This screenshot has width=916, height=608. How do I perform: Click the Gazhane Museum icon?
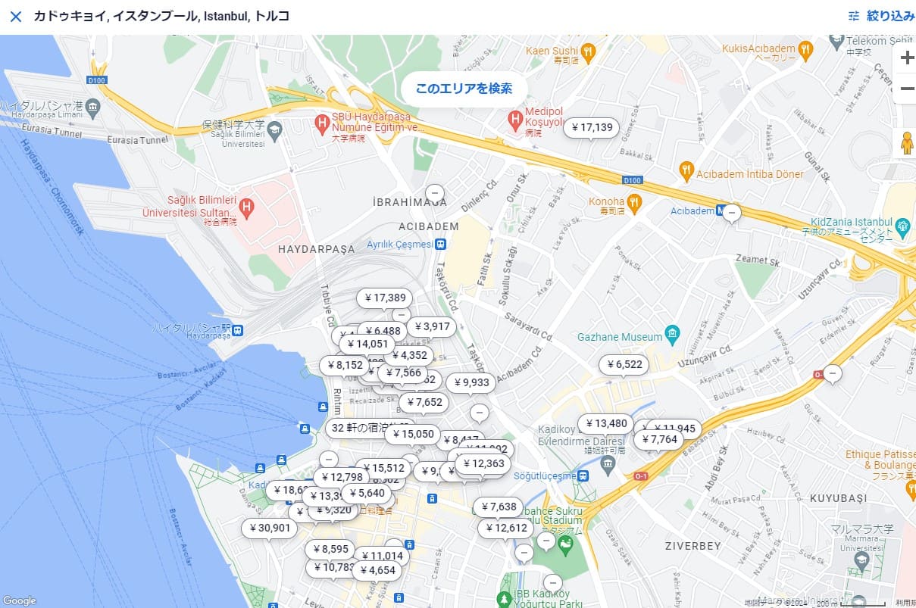pyautogui.click(x=672, y=333)
